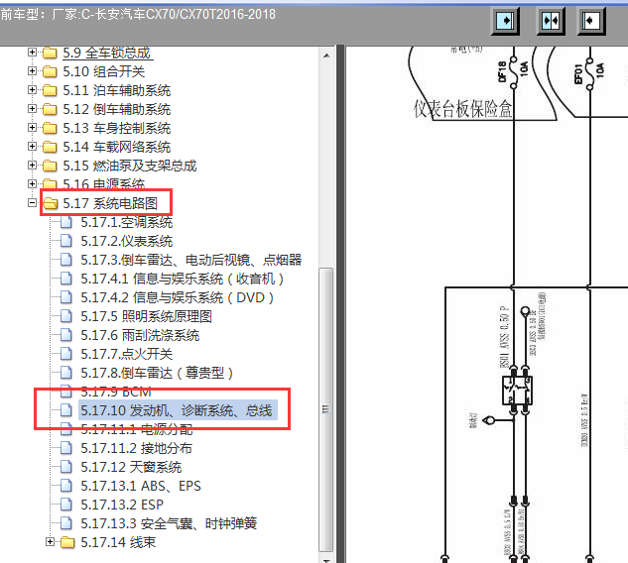Expand the 5.9 全车锁总成 folder
Viewport: 628px width, 563px height.
32,52
